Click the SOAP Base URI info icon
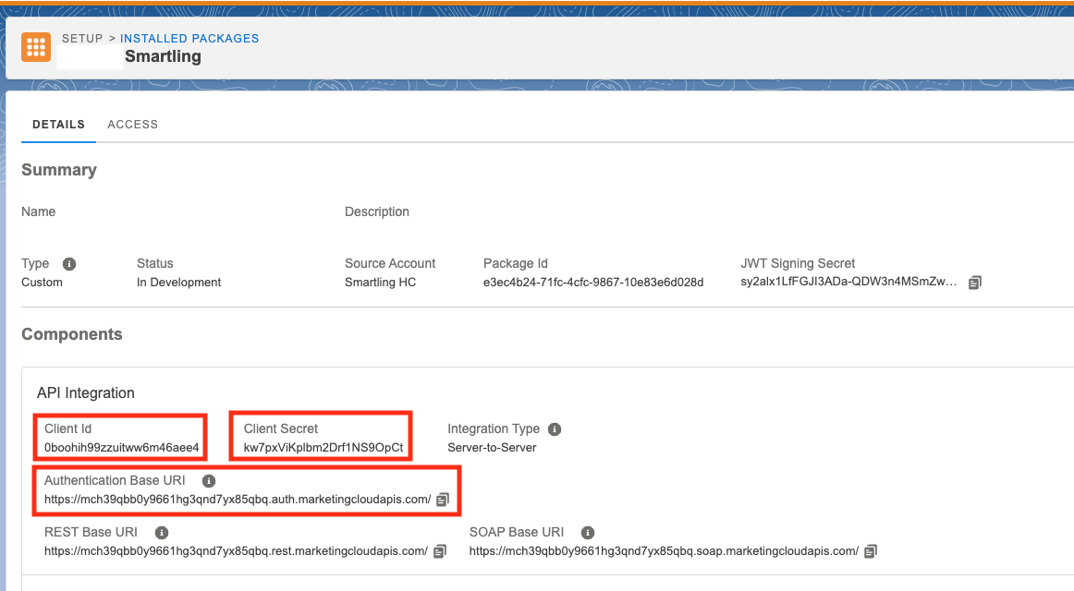The image size is (1074, 591). [x=588, y=533]
